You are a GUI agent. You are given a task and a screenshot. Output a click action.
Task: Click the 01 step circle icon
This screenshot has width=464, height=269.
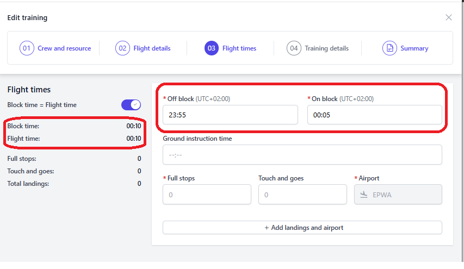pyautogui.click(x=27, y=48)
